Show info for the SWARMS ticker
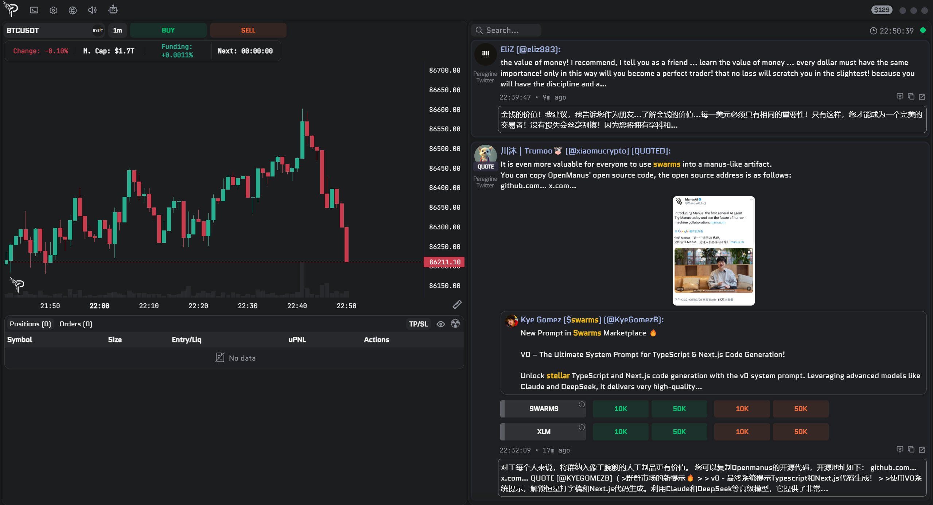The image size is (933, 505). click(x=582, y=404)
